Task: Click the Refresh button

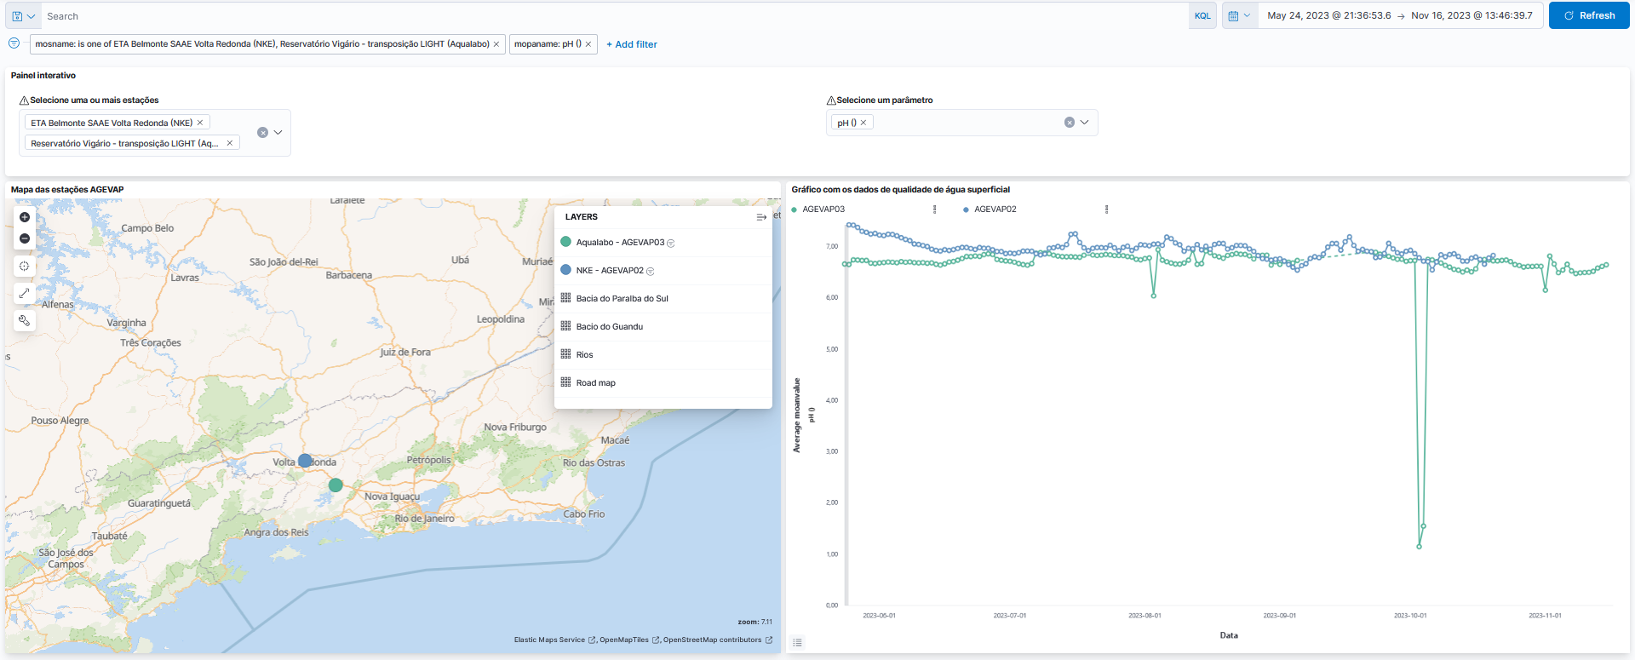Action: click(x=1588, y=16)
